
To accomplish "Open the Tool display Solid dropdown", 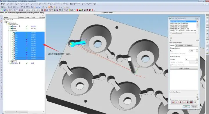I will coord(193,51).
